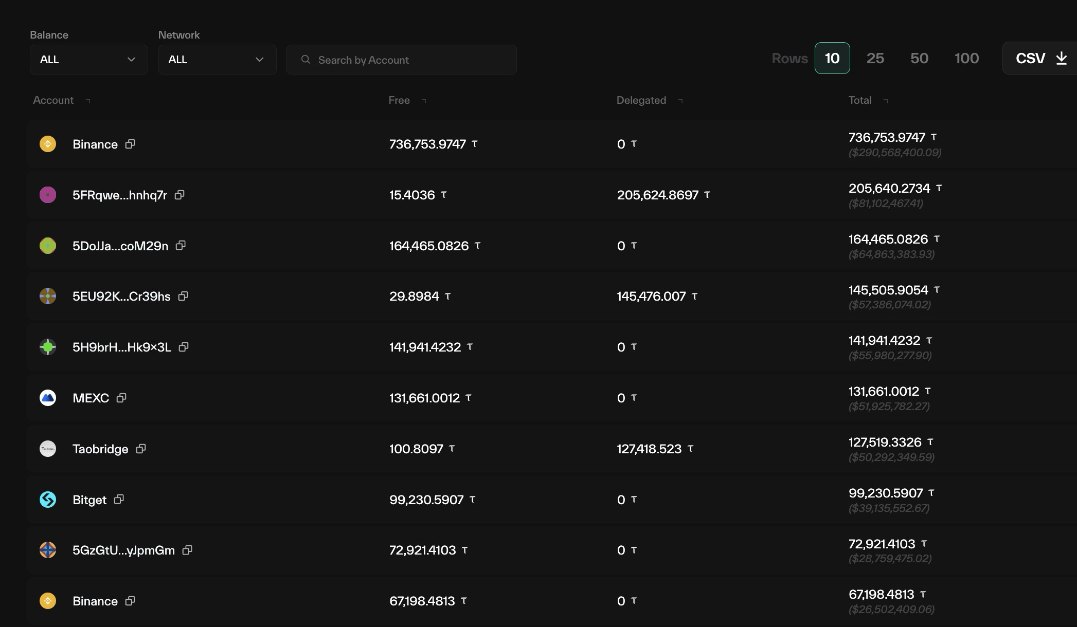This screenshot has height=627, width=1077.
Task: Show 25 rows per page
Action: (x=875, y=58)
